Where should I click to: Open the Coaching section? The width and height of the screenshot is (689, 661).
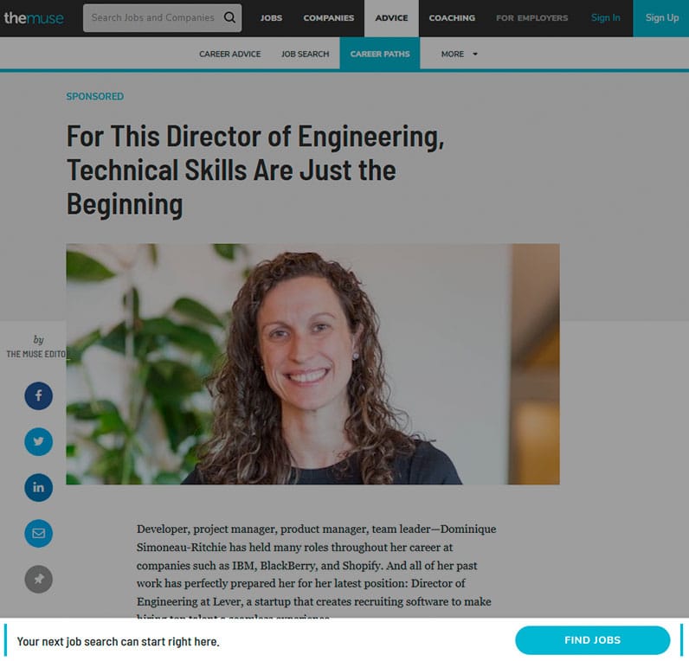[452, 18]
